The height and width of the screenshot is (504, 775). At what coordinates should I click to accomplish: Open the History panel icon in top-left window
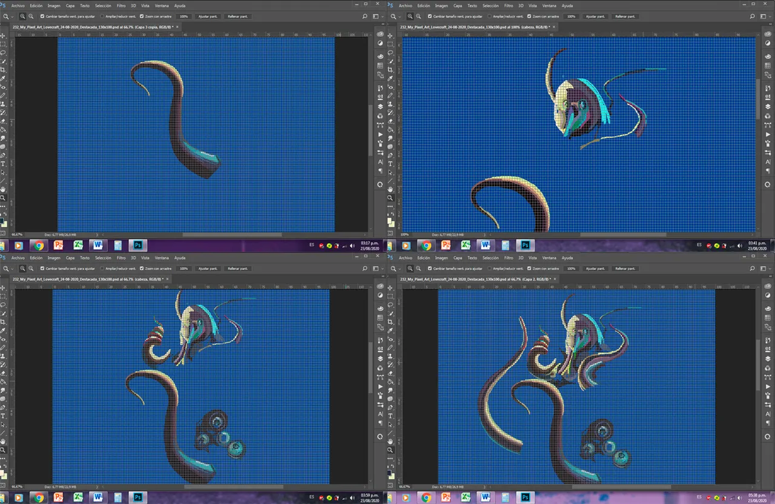[380, 88]
